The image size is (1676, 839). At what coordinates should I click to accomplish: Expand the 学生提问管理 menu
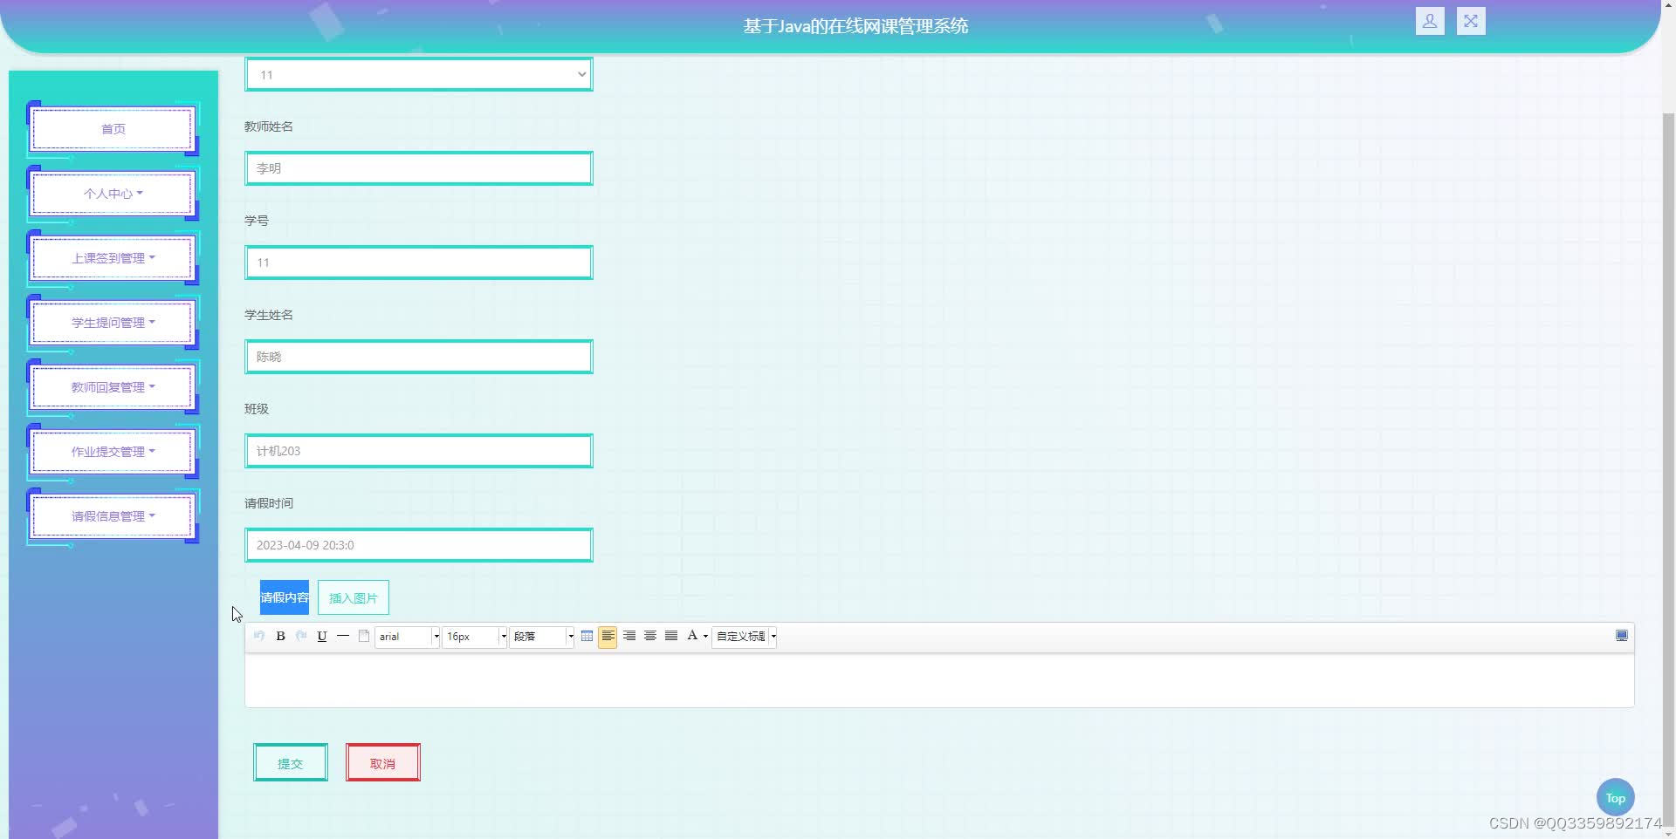pyautogui.click(x=113, y=323)
